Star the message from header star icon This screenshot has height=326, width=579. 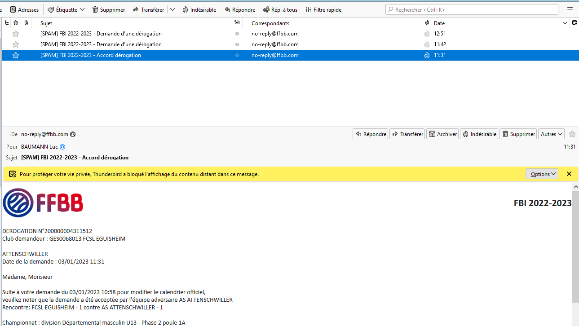click(572, 134)
